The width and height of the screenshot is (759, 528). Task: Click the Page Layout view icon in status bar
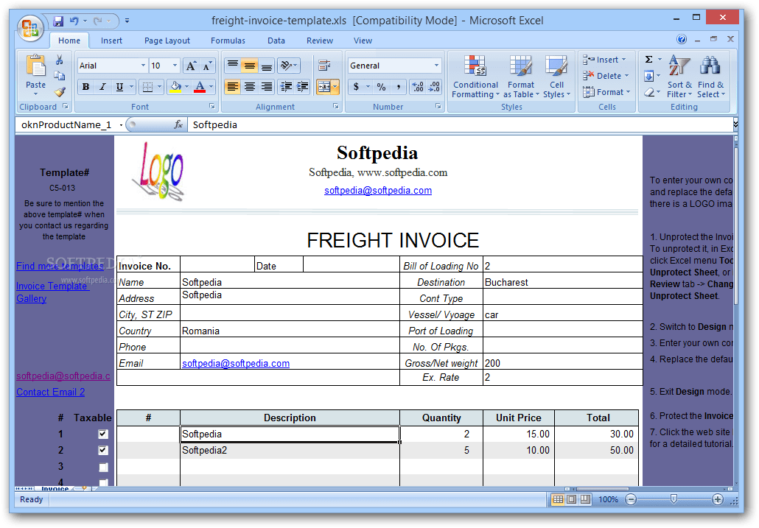coord(571,499)
